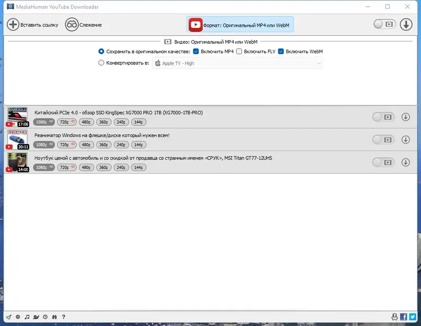Select 1080p for Ноутбук ценой video

pos(44,167)
